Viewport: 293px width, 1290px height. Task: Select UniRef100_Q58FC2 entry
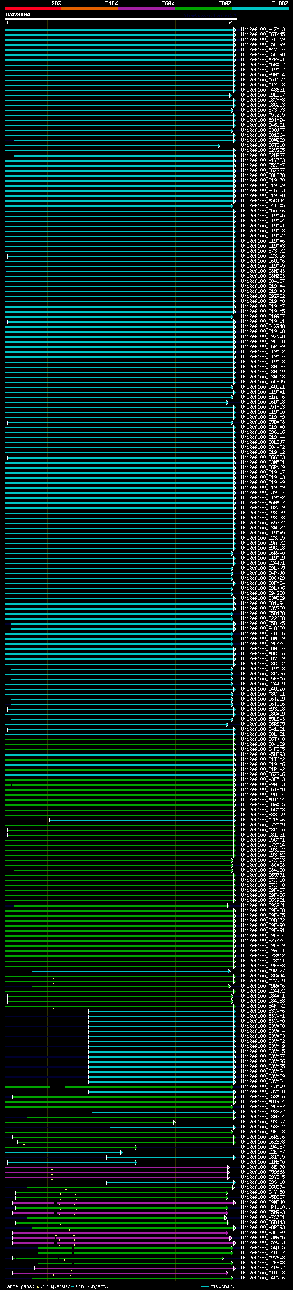pos(263,1127)
